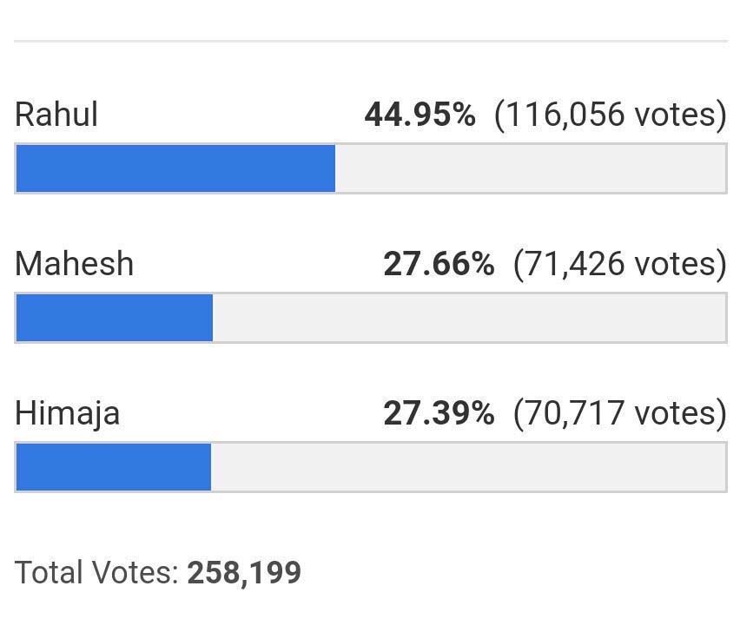740x619 pixels.
Task: Click the Himaja candidate name
Action: [67, 414]
